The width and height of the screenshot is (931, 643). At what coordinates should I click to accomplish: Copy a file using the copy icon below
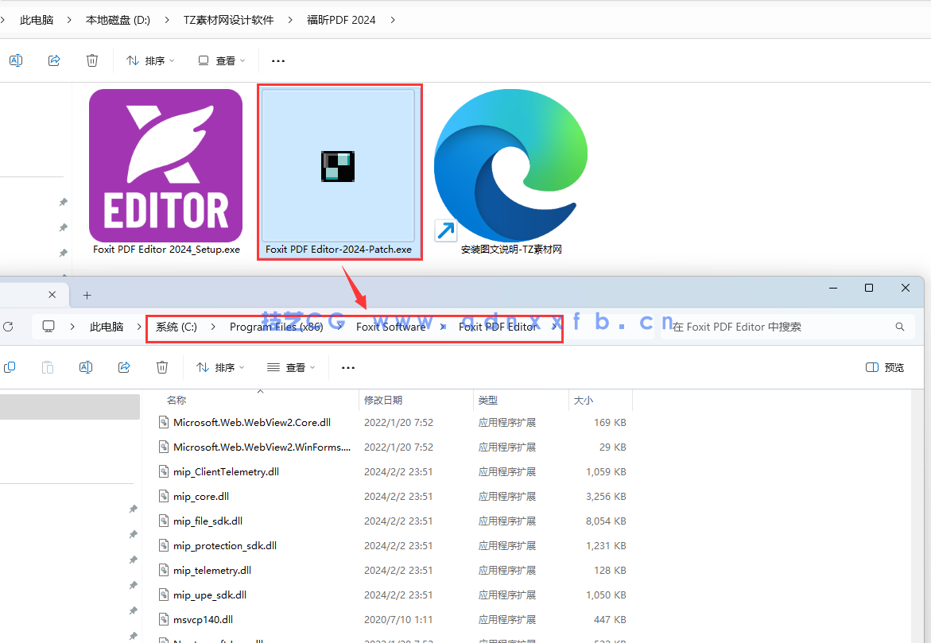point(10,367)
